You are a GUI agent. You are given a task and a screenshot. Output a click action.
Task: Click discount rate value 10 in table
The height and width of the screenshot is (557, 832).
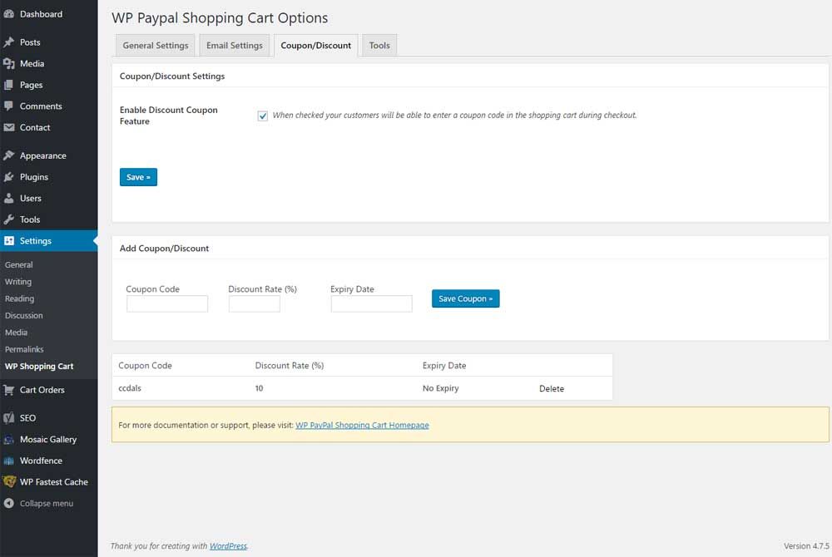[x=259, y=388]
